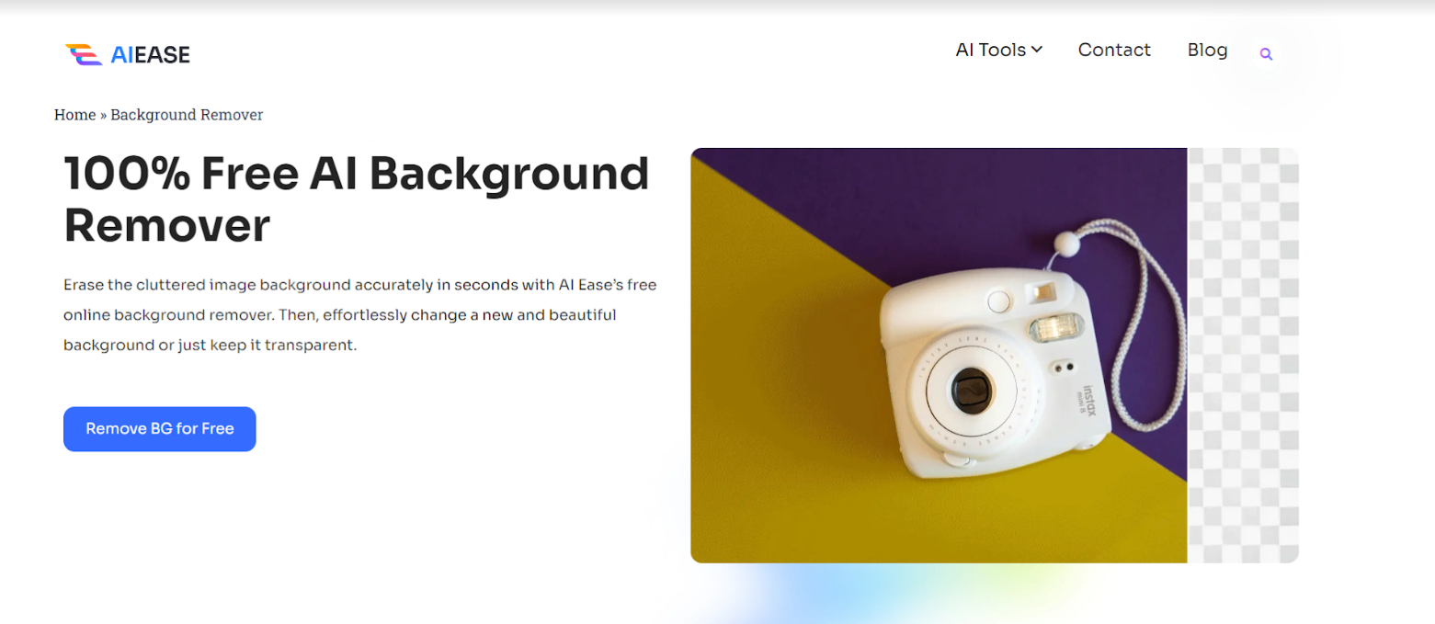Screen dimensions: 1435x624
Task: Click the description paragraph about erasing backgrounds
Action: point(360,315)
